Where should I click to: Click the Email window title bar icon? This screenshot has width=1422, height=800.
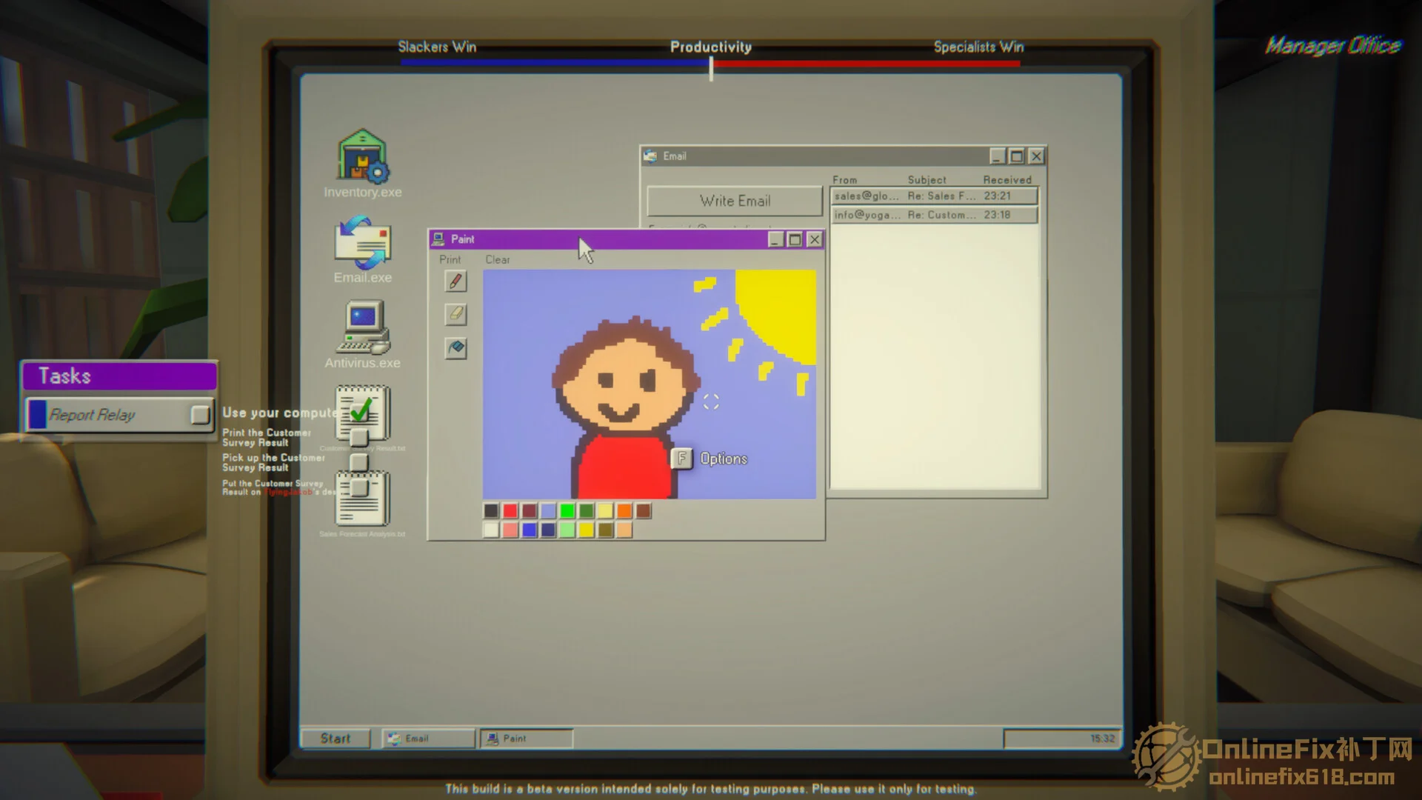pyautogui.click(x=650, y=156)
